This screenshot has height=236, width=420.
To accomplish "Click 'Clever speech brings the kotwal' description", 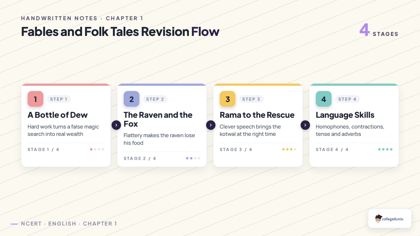I will 250,130.
